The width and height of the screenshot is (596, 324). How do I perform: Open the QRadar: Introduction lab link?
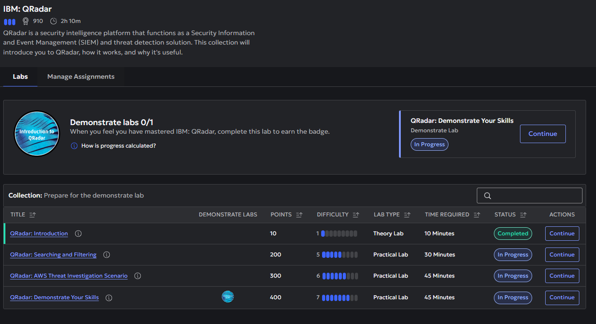39,234
